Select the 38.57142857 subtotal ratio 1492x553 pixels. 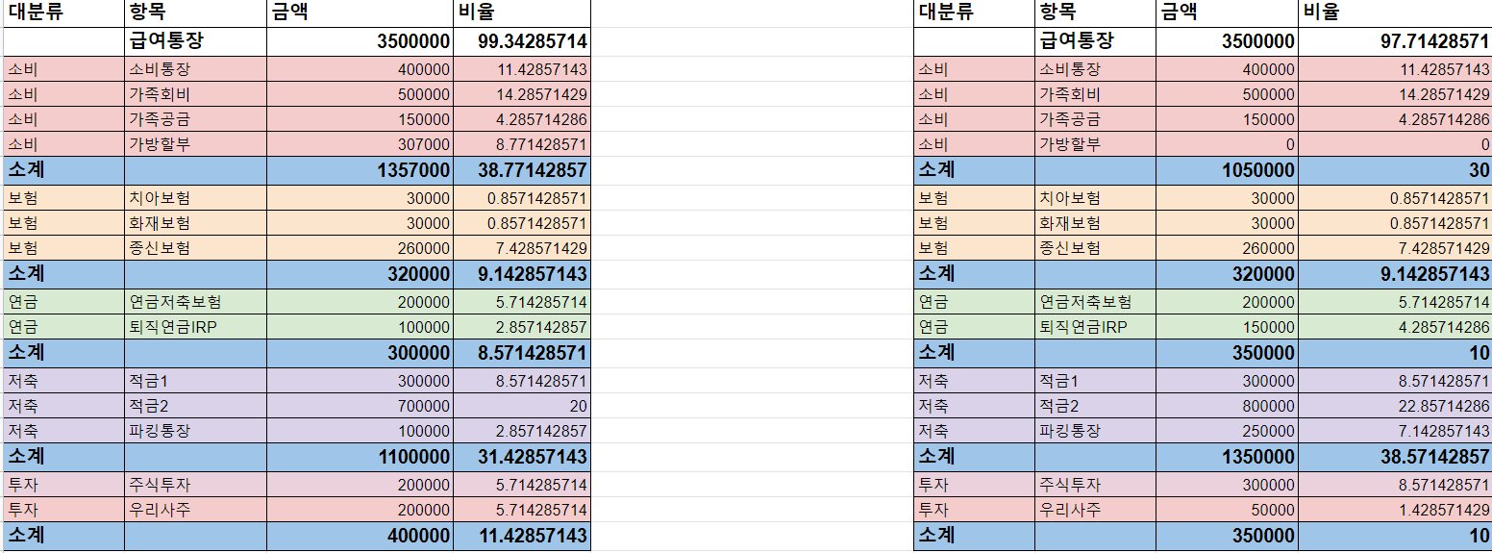coord(1394,457)
